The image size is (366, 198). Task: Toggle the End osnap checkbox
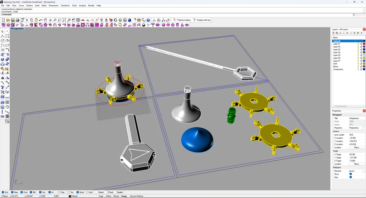(3, 192)
